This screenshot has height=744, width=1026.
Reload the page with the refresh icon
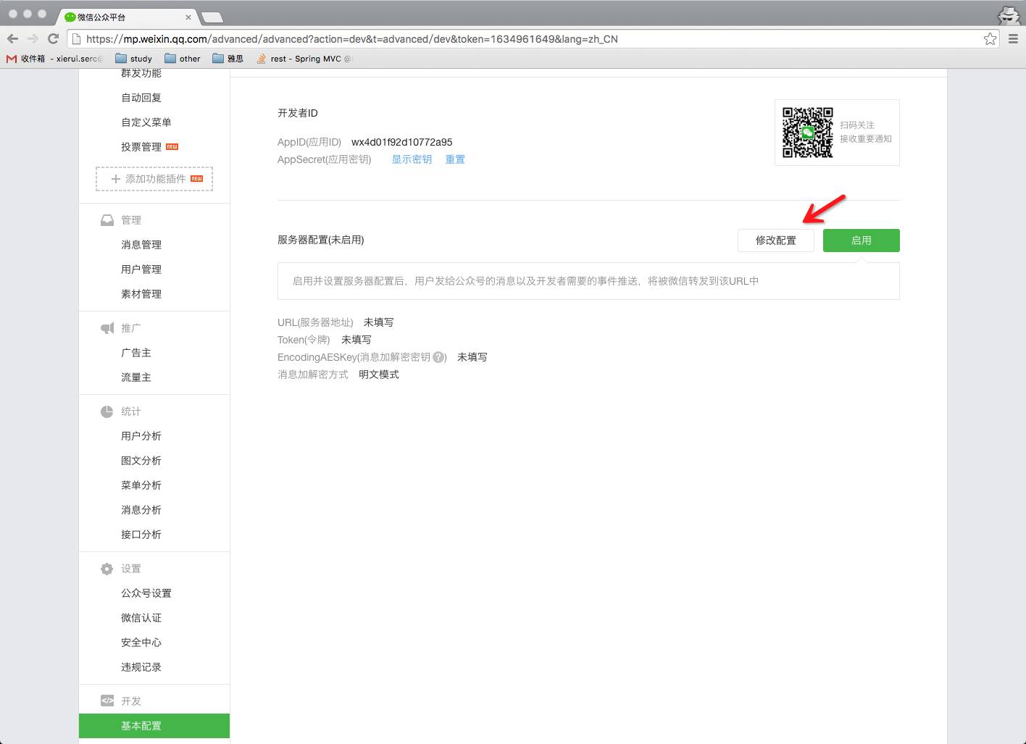[53, 39]
